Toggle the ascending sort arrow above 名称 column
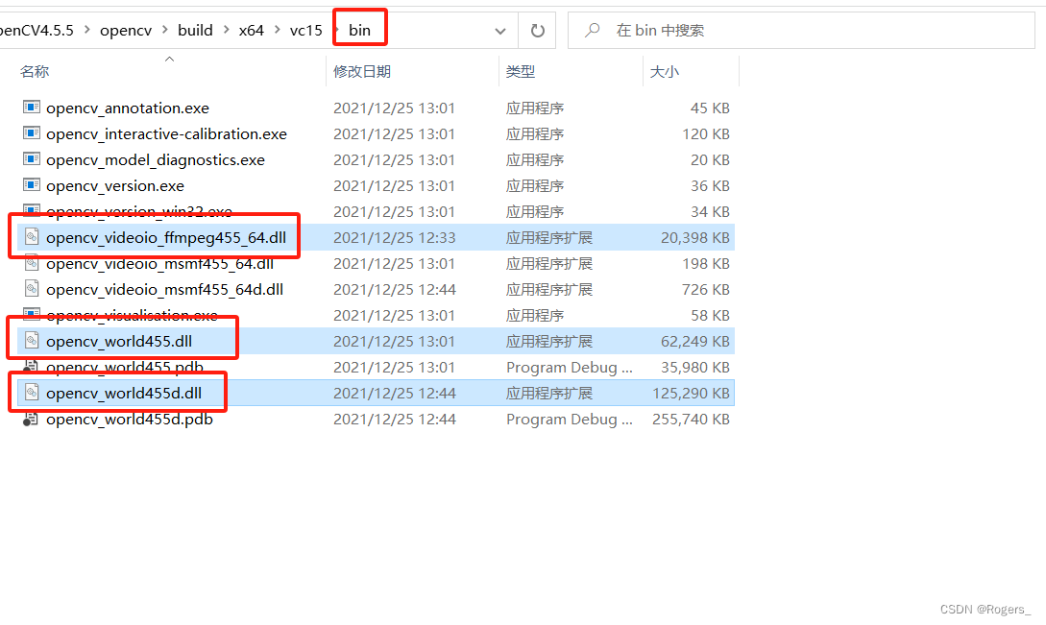 (x=169, y=59)
